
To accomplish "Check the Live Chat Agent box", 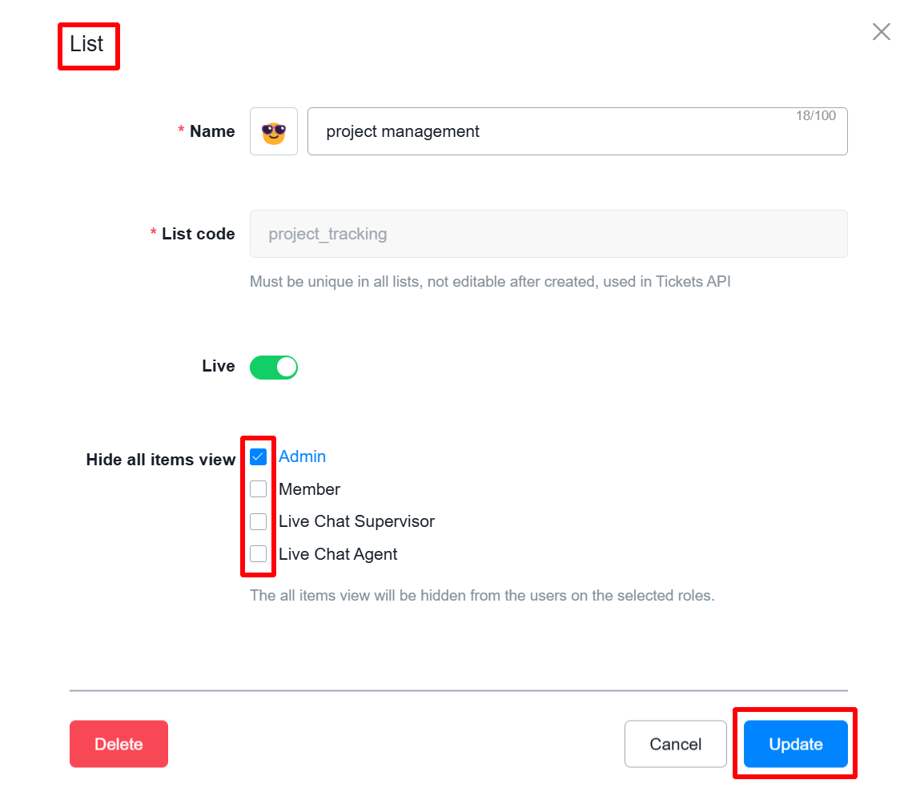I will pos(258,554).
